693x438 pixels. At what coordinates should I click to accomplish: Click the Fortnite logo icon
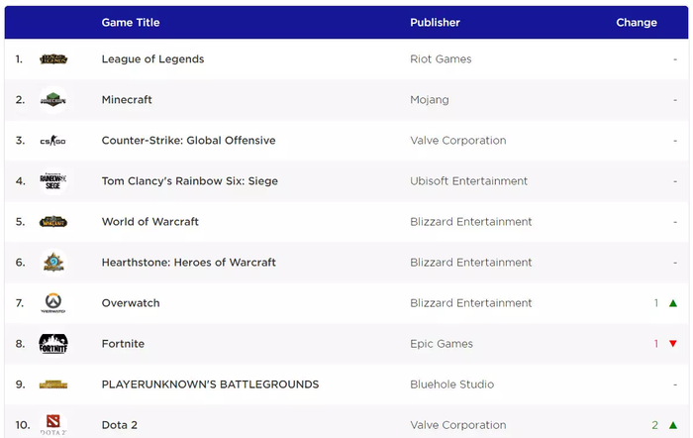(53, 344)
